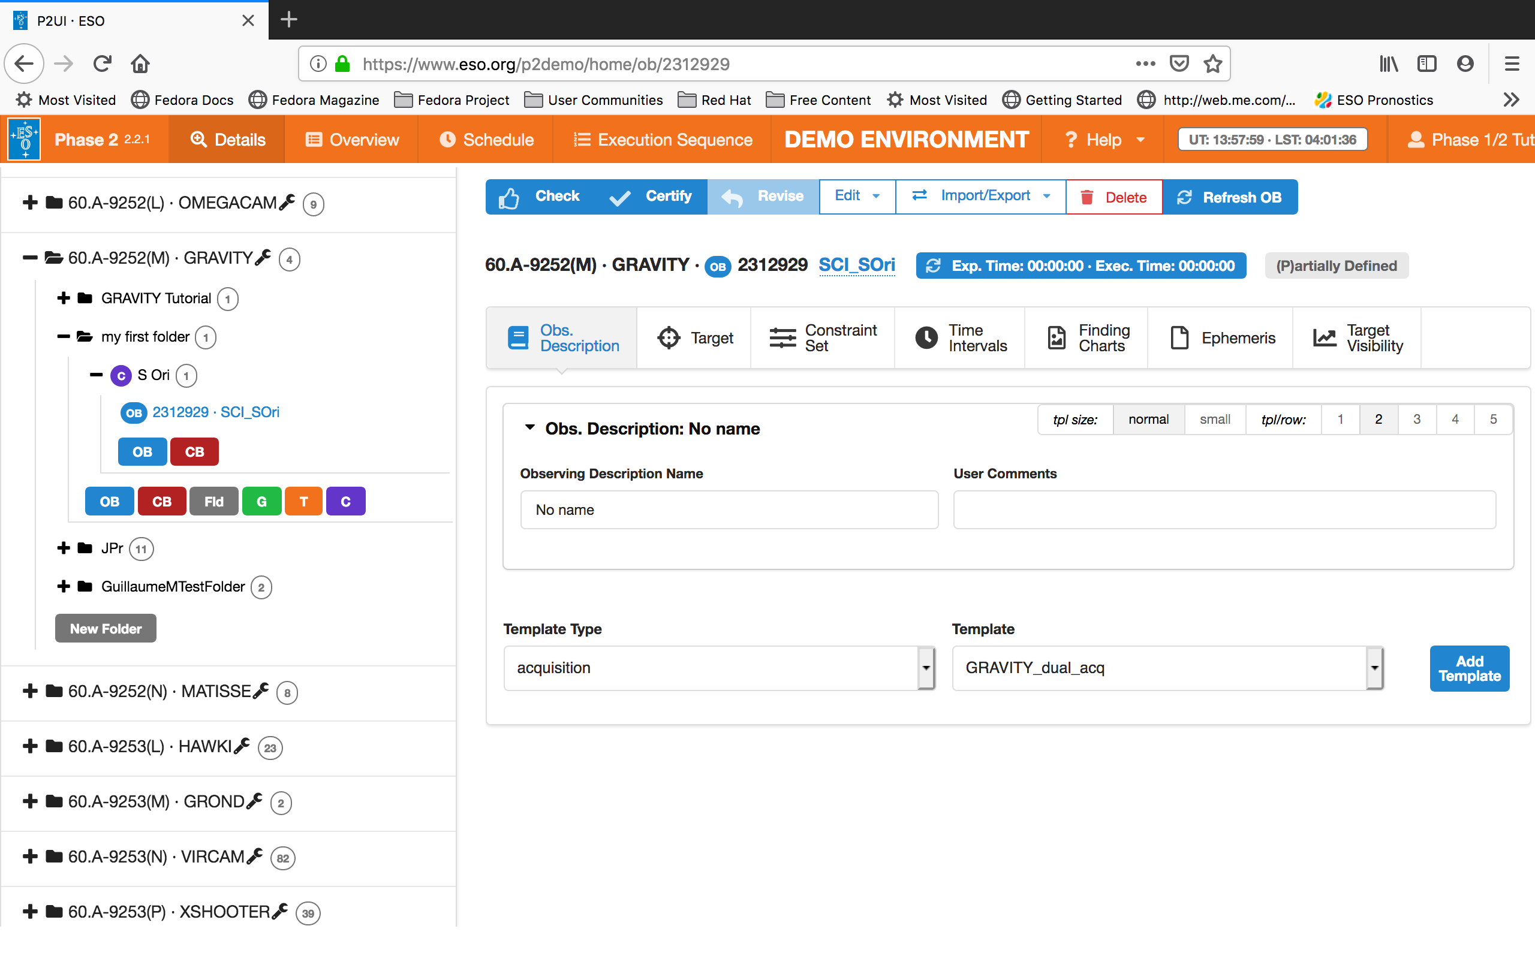Open Target Visibility tab
The width and height of the screenshot is (1535, 959).
point(1358,338)
